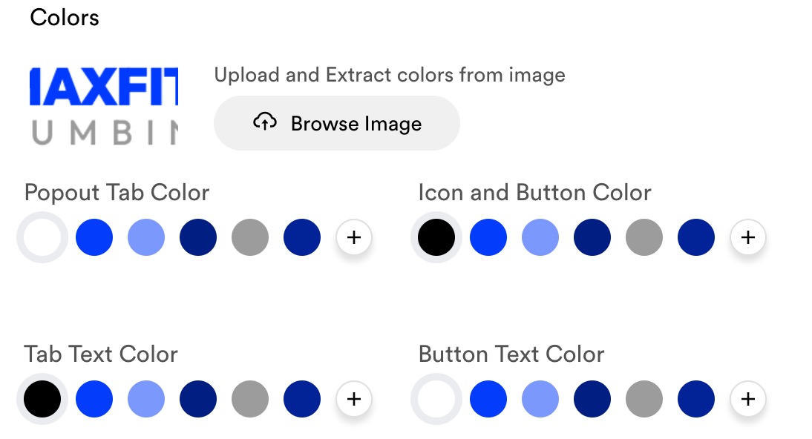Click the Browse Image button
Viewport: 812px width, 439px height.
pos(337,123)
